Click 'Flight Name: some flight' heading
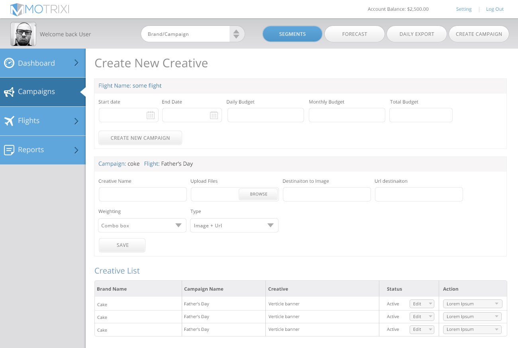Viewport: 518px width, 348px height. coord(130,86)
